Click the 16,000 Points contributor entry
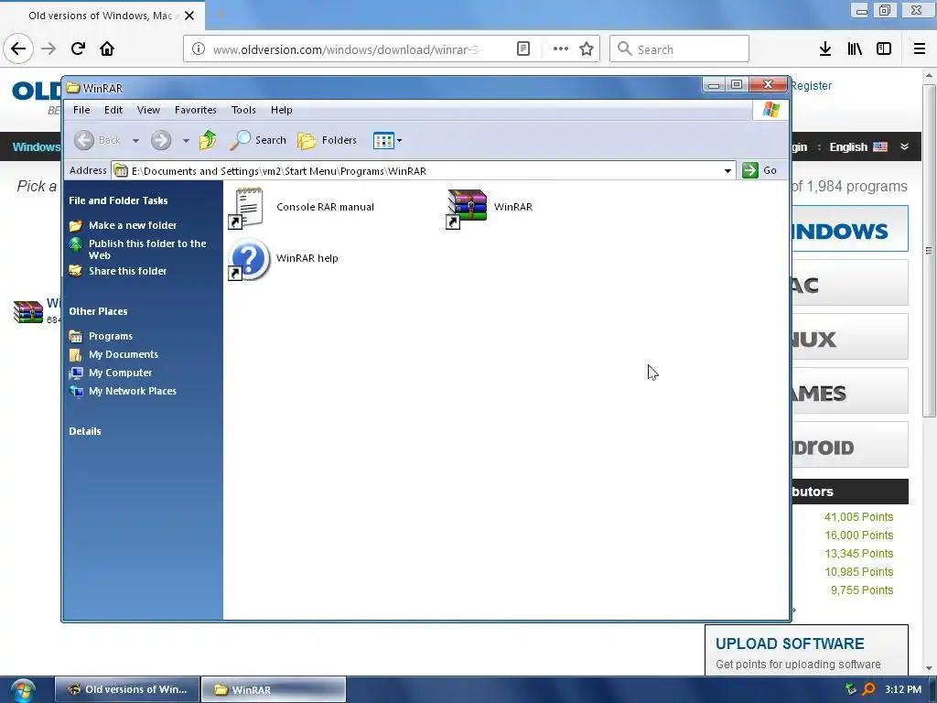This screenshot has height=703, width=937. tap(858, 535)
